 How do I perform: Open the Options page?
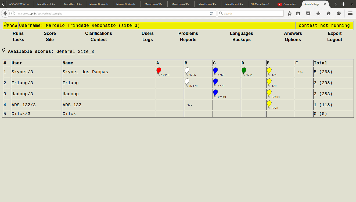[293, 39]
